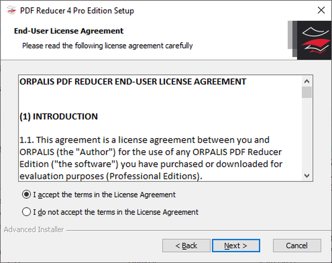
Task: Close the setup window with X
Action: 321,10
